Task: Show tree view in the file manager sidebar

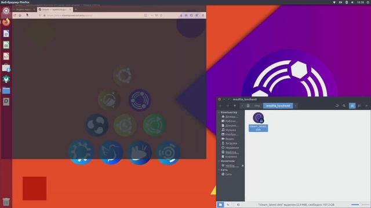Action: [x=228, y=205]
